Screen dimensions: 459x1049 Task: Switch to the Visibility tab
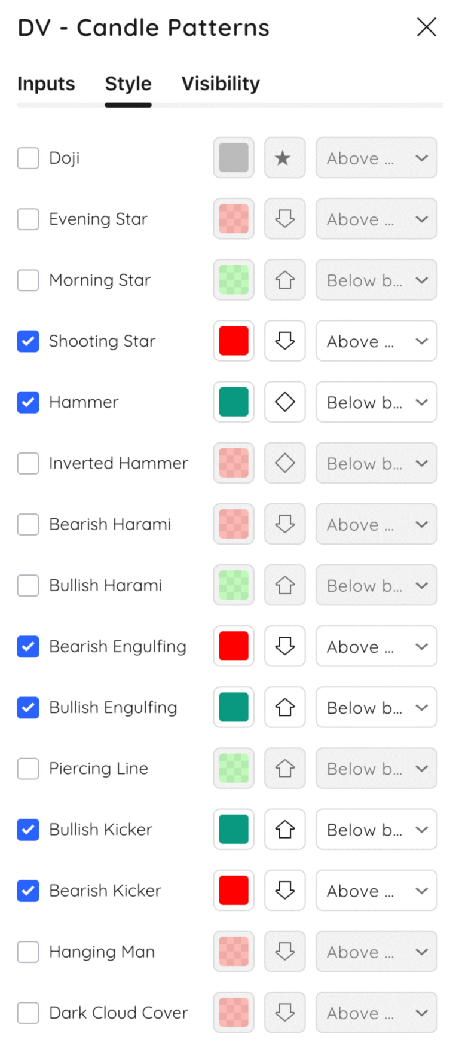tap(220, 84)
